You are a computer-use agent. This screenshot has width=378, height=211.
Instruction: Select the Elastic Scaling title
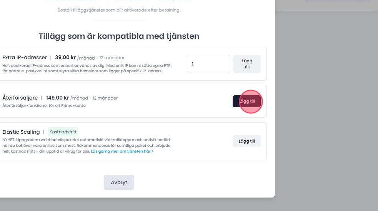tap(21, 132)
